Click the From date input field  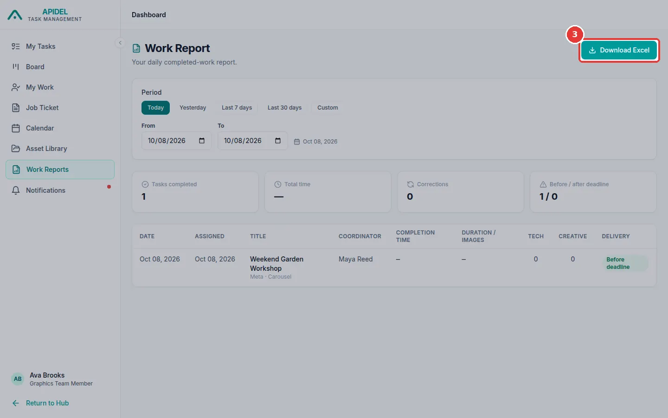pyautogui.click(x=176, y=141)
